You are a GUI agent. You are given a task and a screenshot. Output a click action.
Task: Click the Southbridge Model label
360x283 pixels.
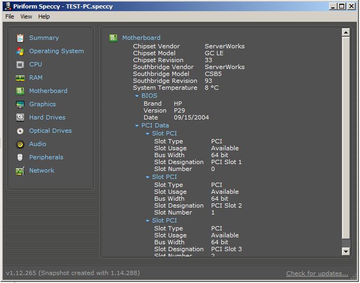pos(161,74)
